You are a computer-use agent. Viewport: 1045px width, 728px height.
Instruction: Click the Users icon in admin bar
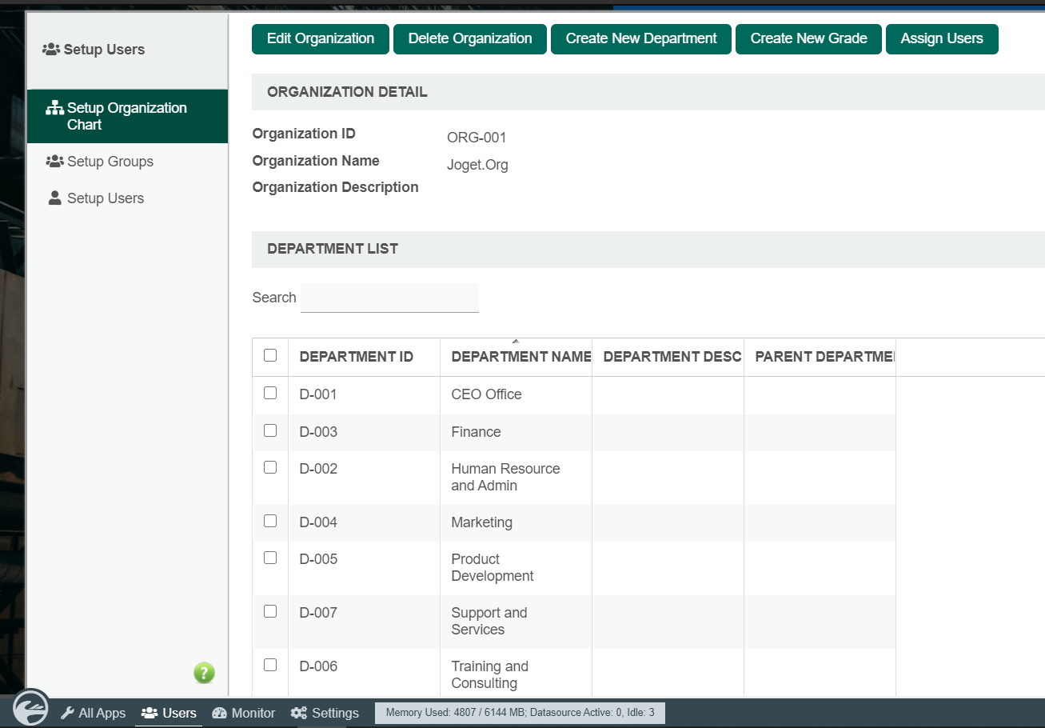pos(150,713)
